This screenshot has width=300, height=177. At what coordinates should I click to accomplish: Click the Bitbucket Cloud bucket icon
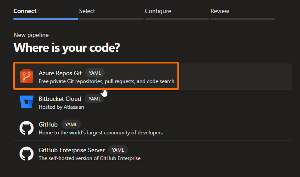[27, 102]
